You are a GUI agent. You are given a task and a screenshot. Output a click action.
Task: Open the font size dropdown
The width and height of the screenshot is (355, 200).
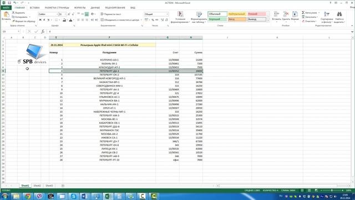pos(65,14)
